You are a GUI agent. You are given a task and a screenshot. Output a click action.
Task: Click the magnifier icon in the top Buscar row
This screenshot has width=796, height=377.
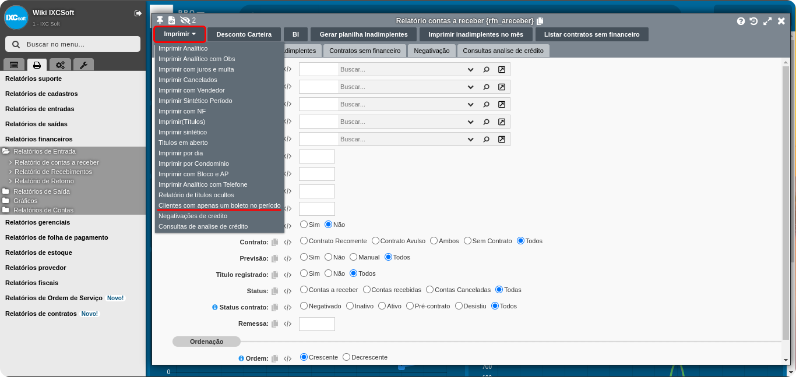click(487, 69)
